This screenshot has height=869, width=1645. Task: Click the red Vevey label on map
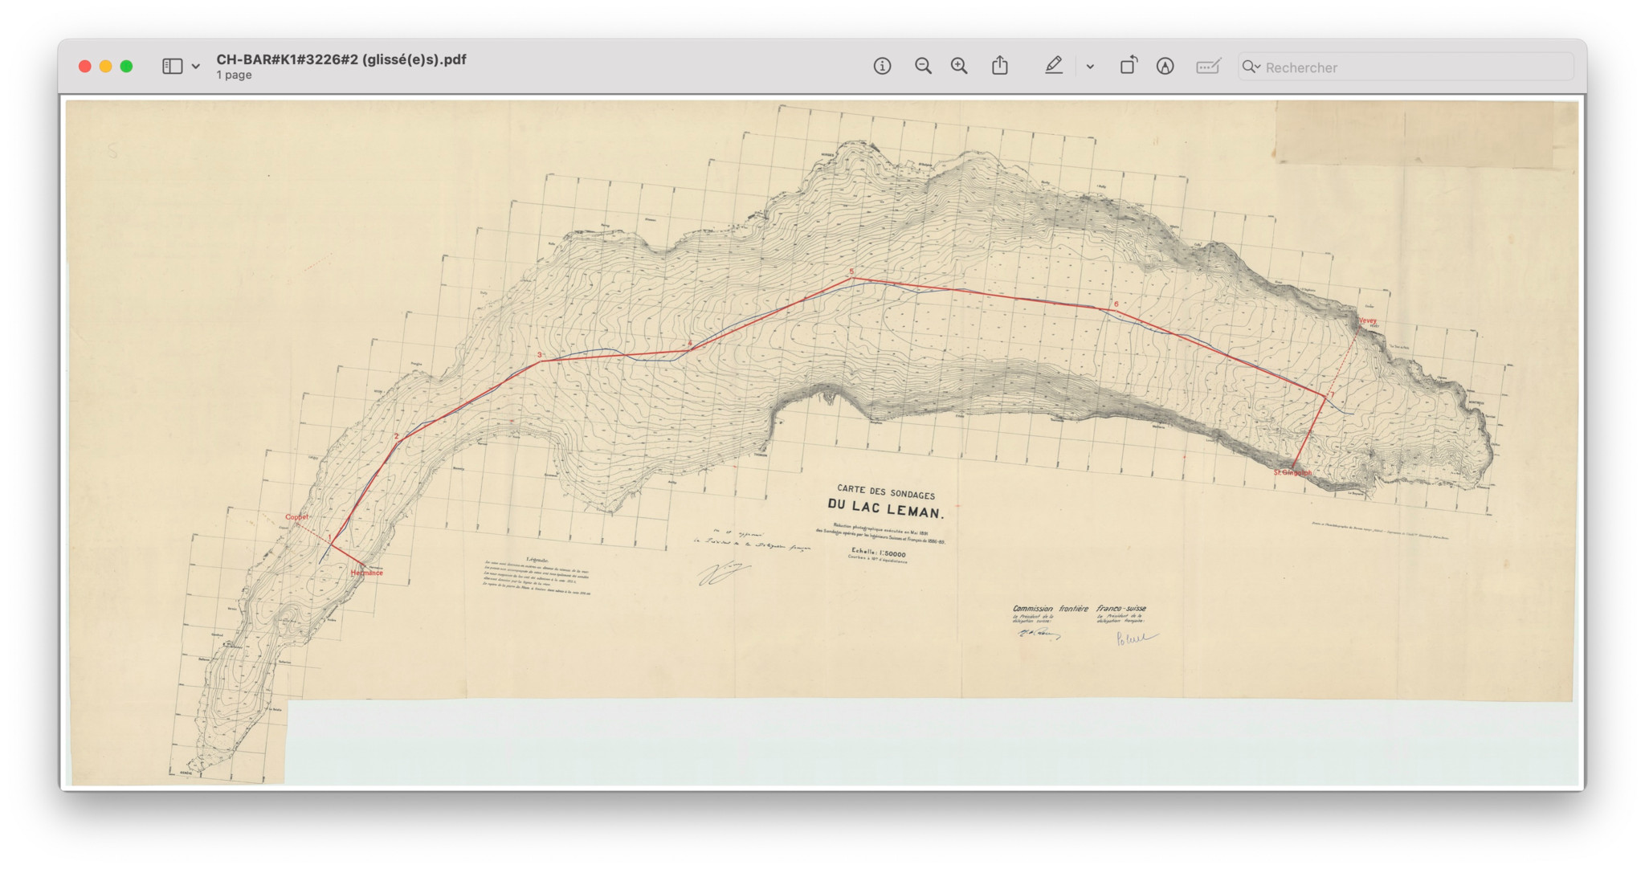pyautogui.click(x=1367, y=320)
